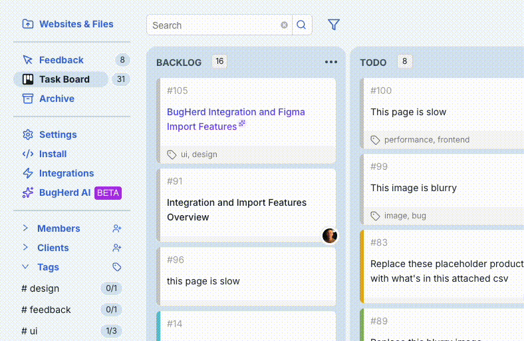
Task: Open project Settings
Action: click(58, 135)
